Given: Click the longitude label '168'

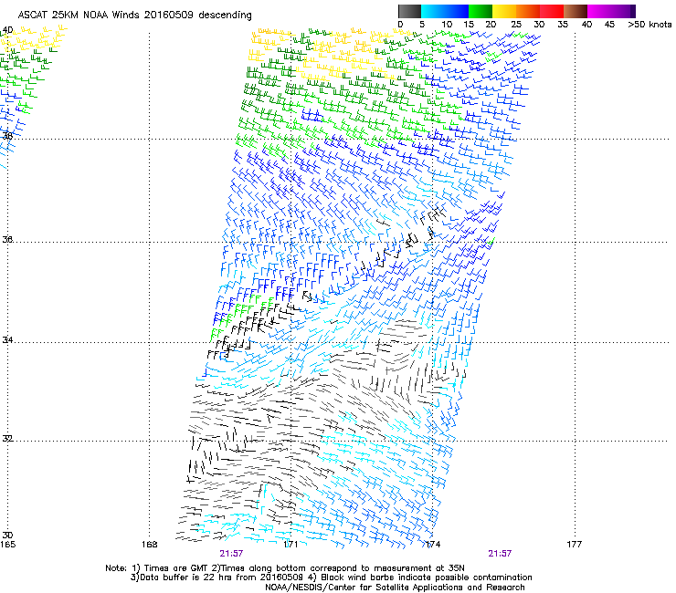Looking at the screenshot, I should tap(150, 545).
